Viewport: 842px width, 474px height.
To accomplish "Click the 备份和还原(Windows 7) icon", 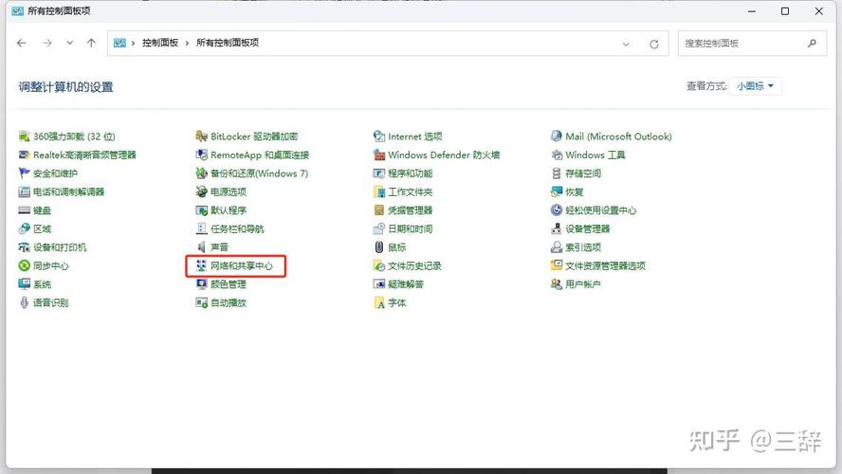I will tap(201, 173).
